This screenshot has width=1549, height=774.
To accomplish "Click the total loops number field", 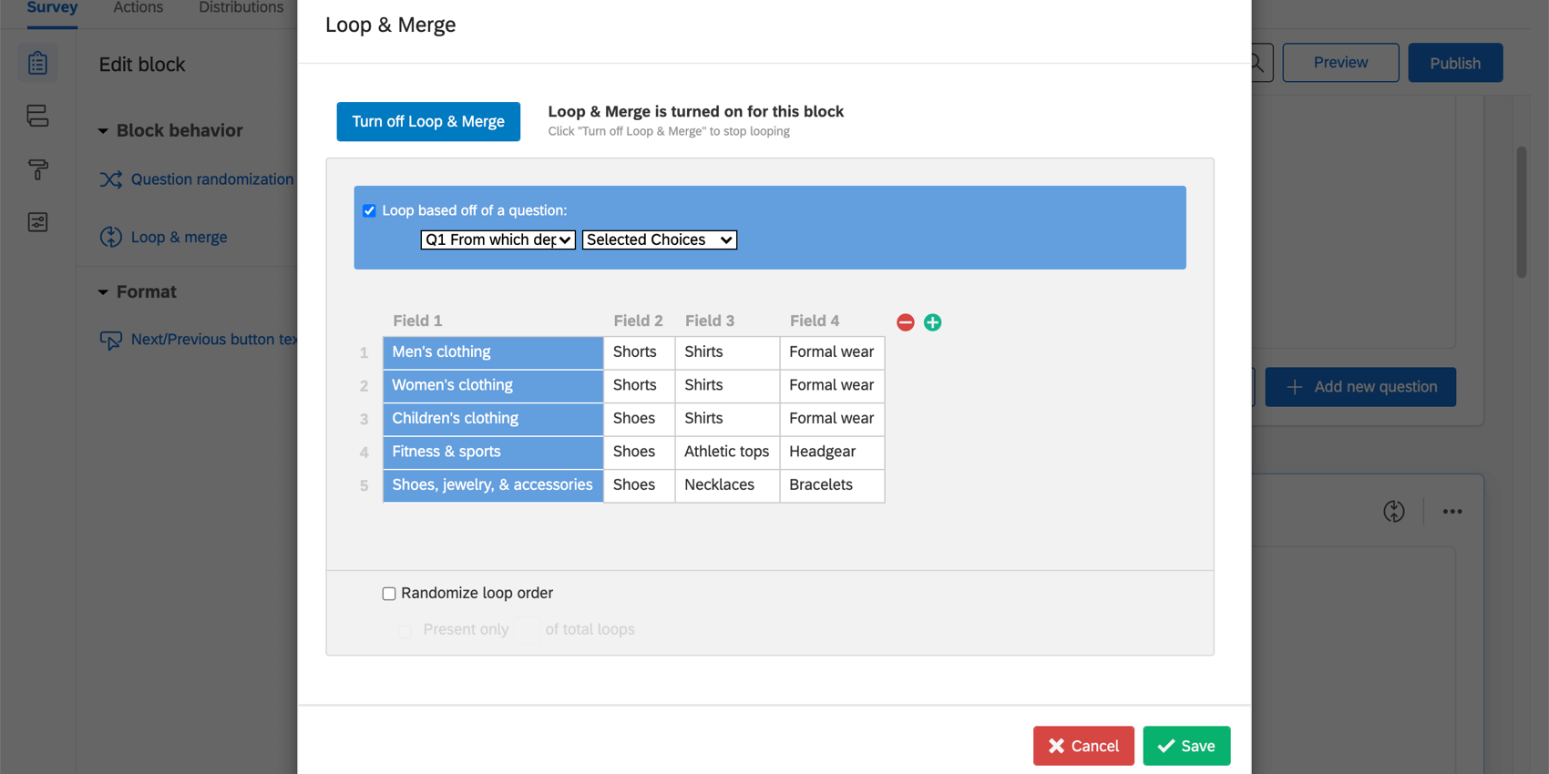I will pos(528,629).
